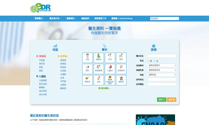The image size is (209, 125).
Task: Select the 兒科 pediatrics specialty icon
Action: pos(88,58)
